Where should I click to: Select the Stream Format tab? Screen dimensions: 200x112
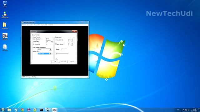[x=35, y=35]
